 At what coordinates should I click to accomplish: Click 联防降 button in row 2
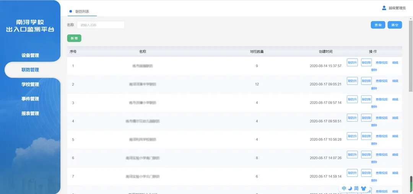click(366, 81)
